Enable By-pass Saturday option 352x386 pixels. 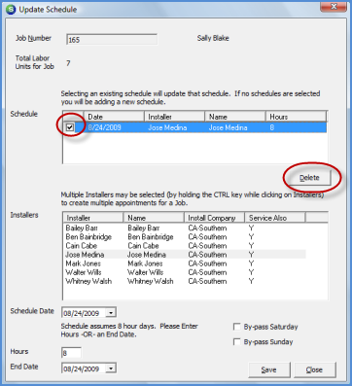pos(237,327)
